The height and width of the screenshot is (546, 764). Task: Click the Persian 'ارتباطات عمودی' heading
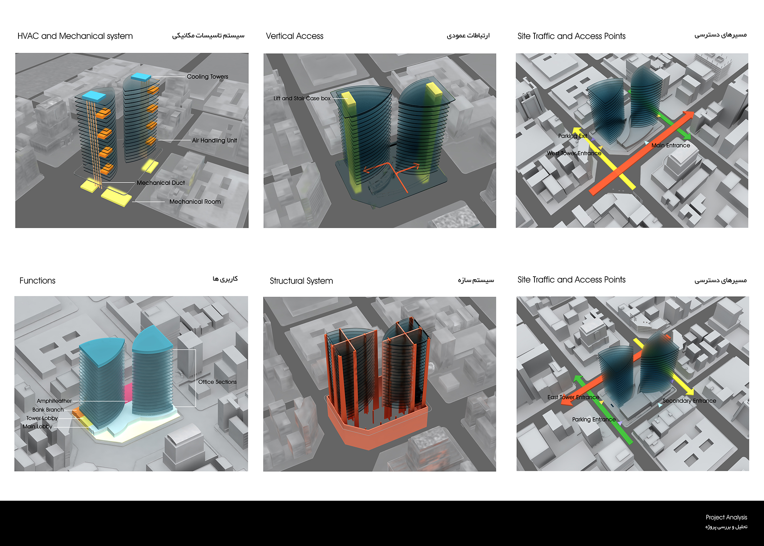pyautogui.click(x=468, y=35)
